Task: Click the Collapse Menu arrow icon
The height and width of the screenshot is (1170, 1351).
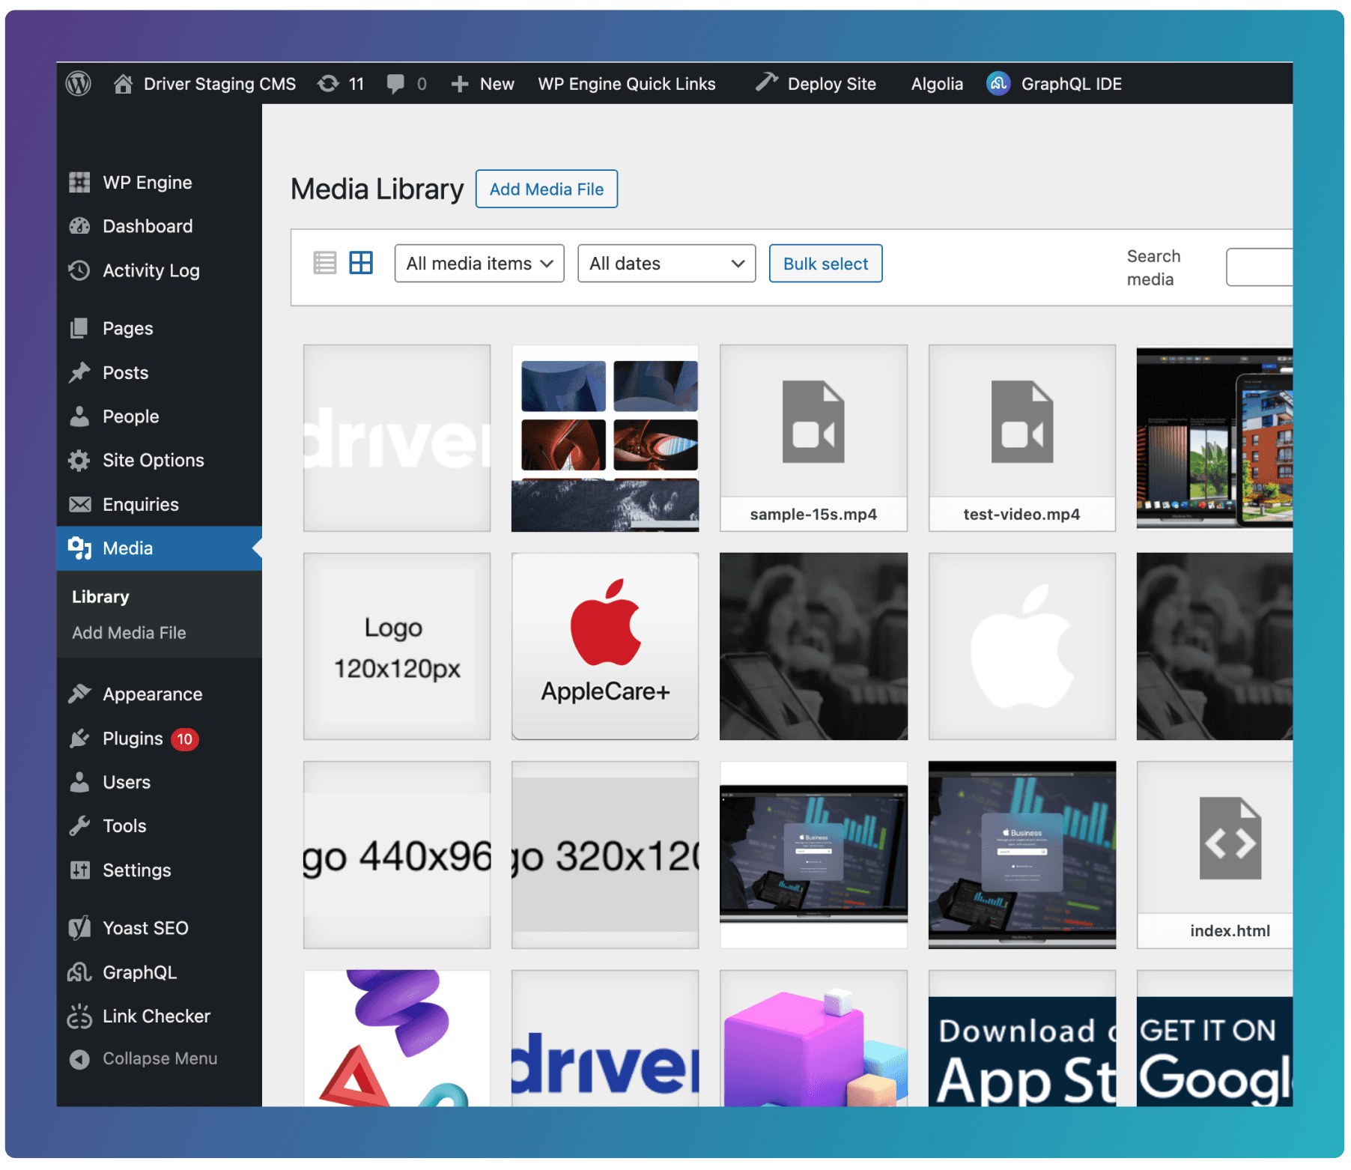Action: [79, 1059]
